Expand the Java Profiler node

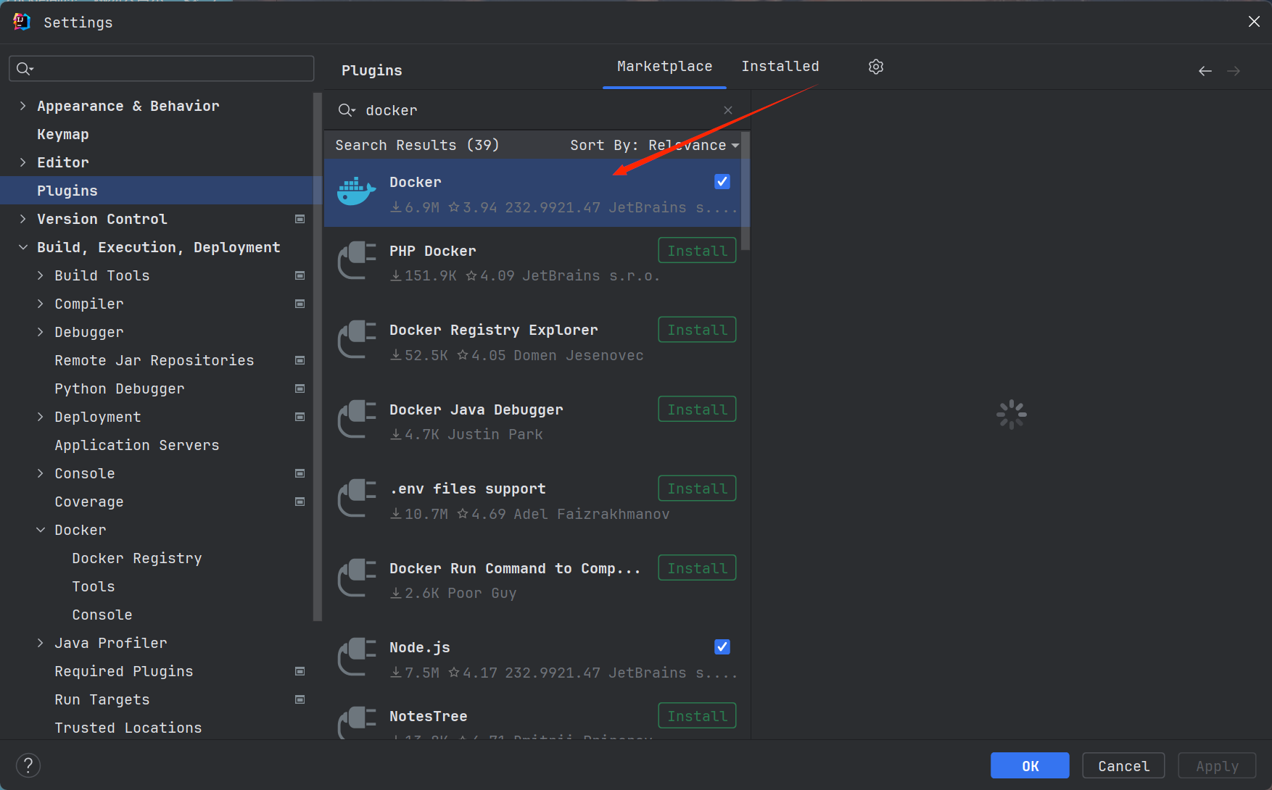[x=40, y=643]
